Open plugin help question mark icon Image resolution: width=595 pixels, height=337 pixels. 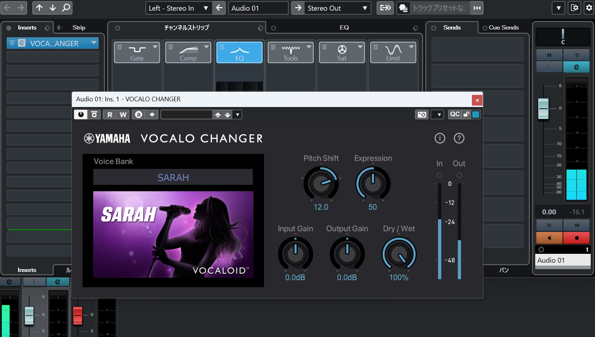(459, 138)
